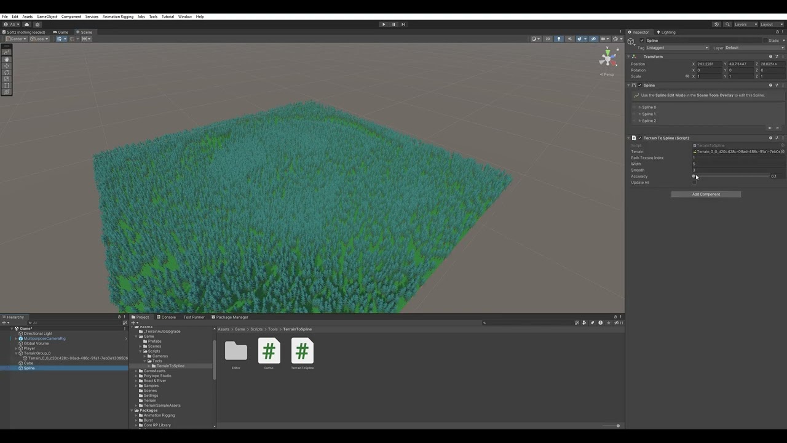Click the scene orientation gizmo
The height and width of the screenshot is (443, 787).
click(607, 58)
